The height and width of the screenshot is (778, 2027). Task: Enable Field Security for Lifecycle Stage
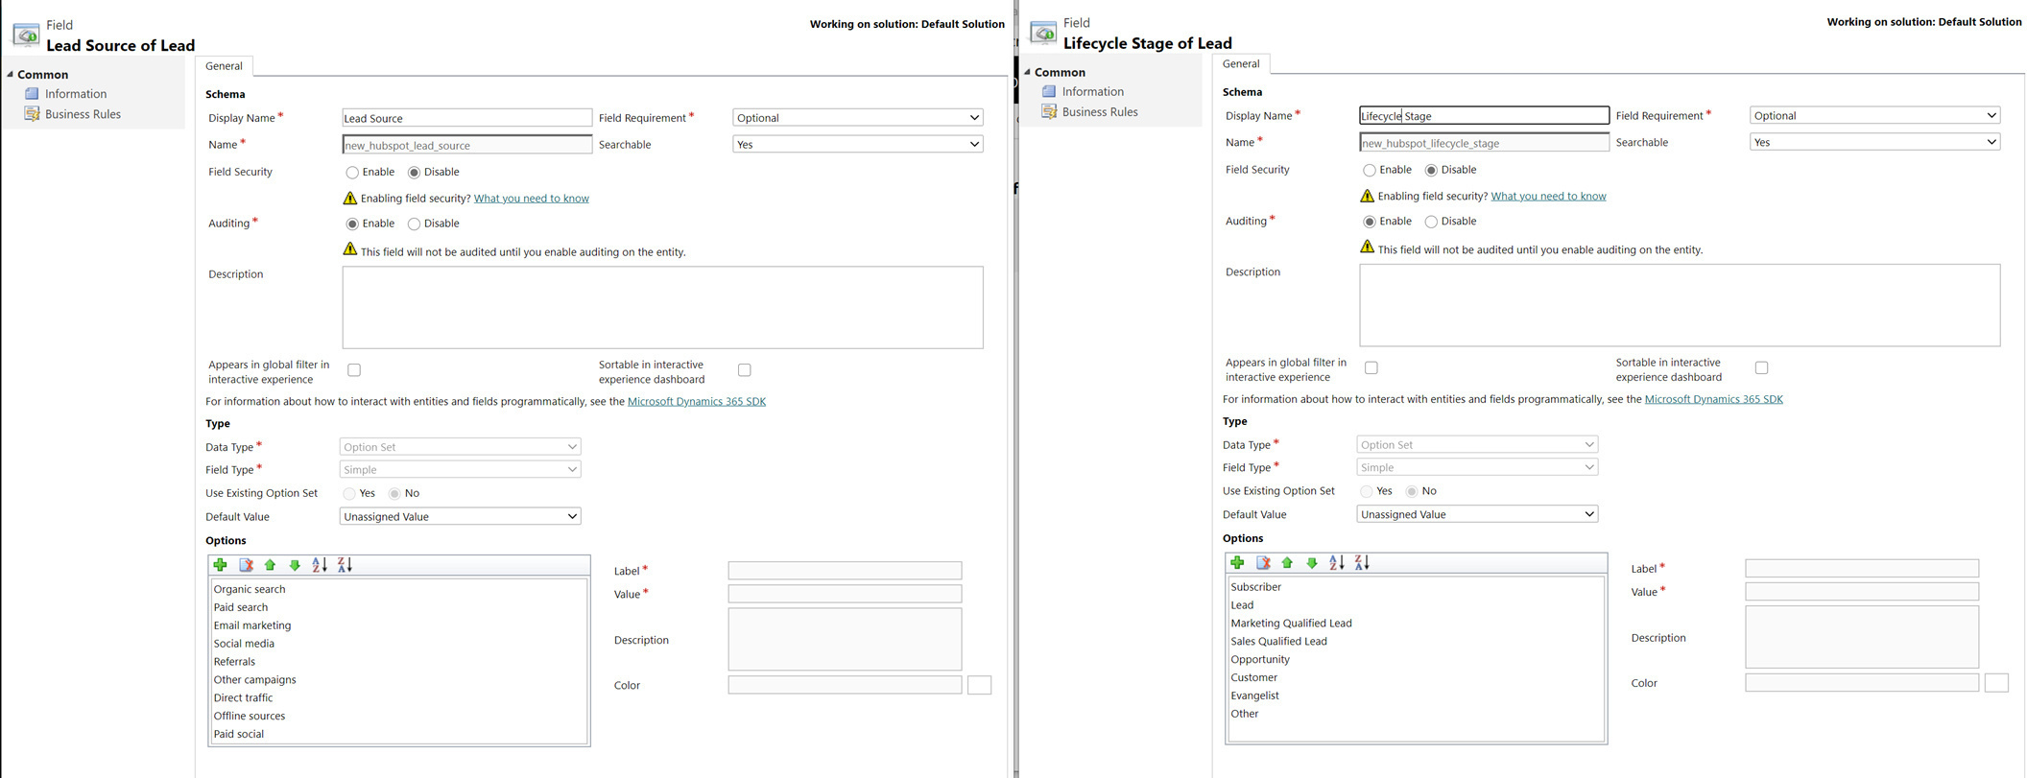1370,171
